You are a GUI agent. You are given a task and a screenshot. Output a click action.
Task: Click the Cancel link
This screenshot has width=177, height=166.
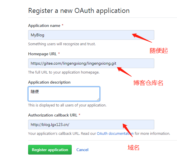tap(82, 150)
